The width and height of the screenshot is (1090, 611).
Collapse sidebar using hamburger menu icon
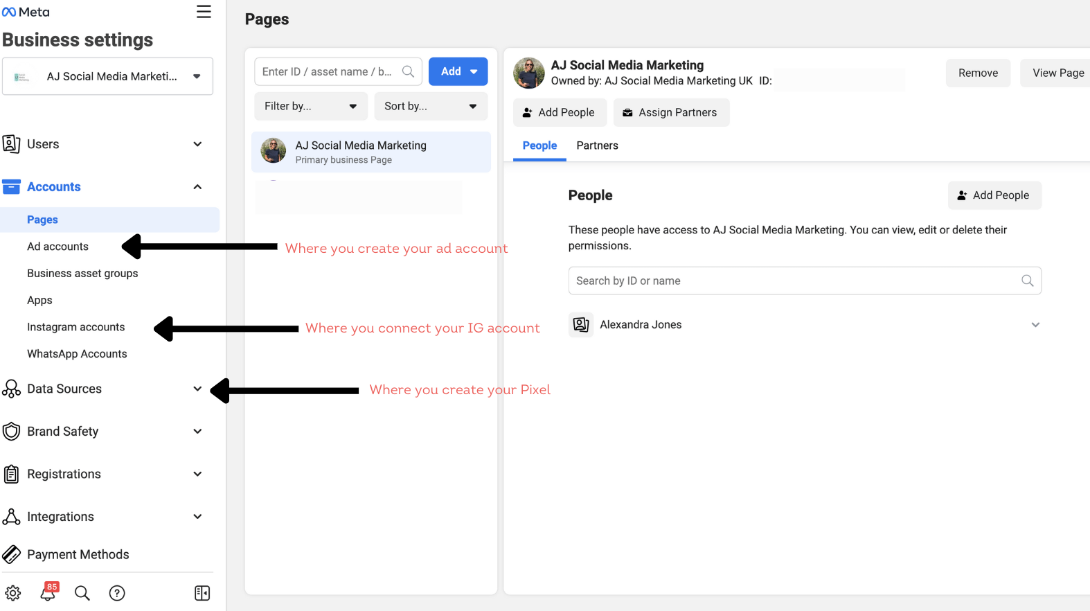204,12
